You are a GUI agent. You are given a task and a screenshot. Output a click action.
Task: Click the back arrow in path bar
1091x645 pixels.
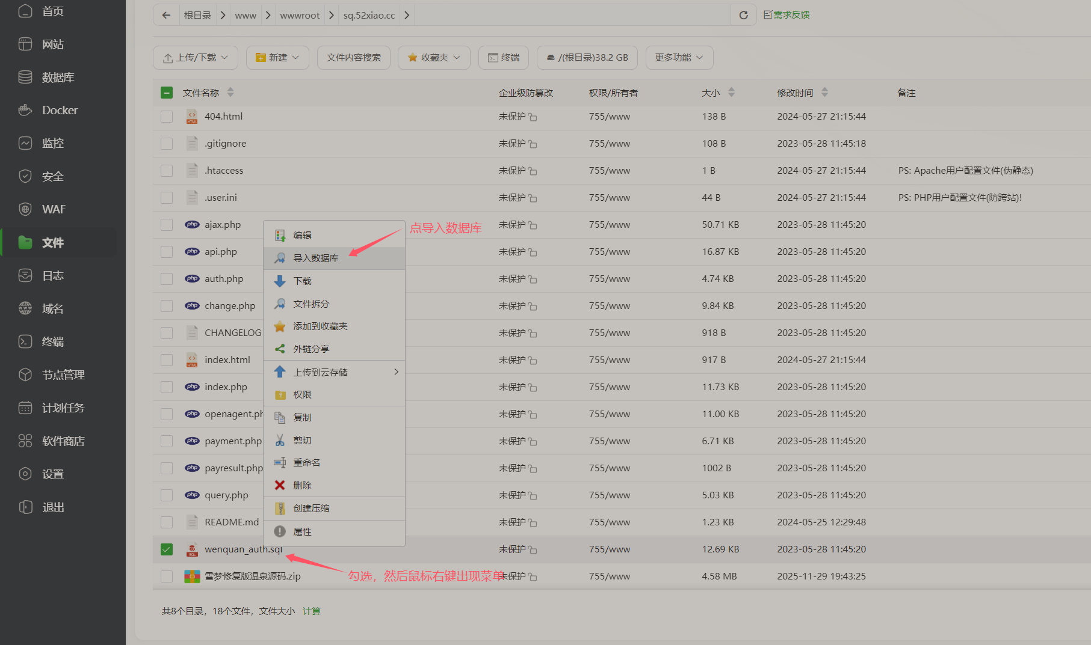[x=166, y=15]
